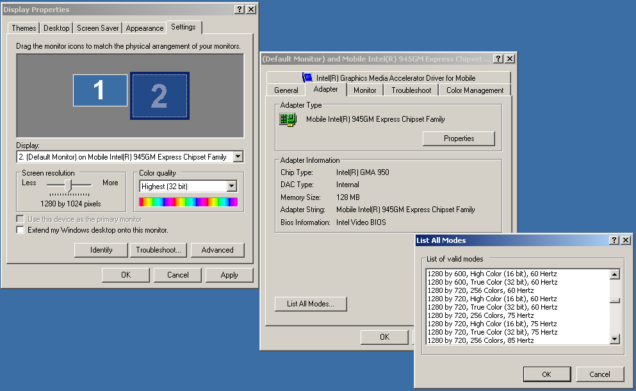Open the Monitor tab
636x391 pixels.
point(364,90)
